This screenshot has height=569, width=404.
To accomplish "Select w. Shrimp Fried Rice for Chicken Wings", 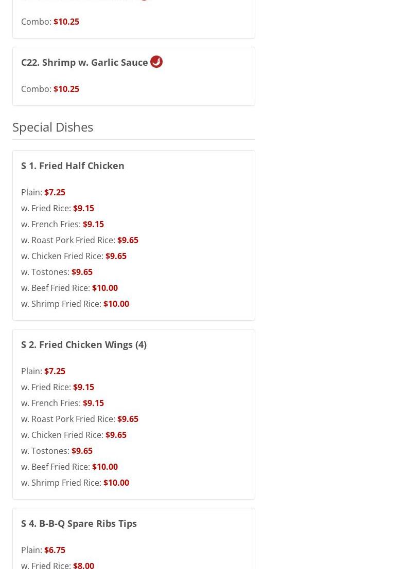I will click(x=75, y=483).
